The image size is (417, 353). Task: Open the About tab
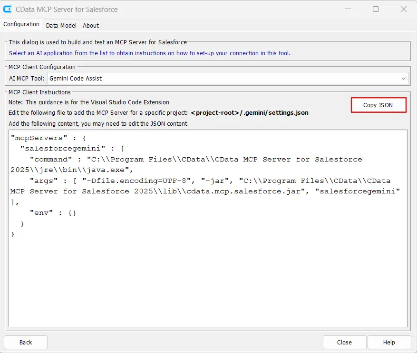coord(91,25)
